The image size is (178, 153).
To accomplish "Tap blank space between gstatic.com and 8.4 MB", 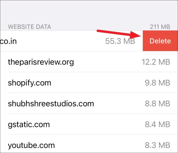I will coord(97,124).
